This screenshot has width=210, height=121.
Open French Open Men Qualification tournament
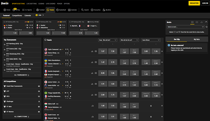click(22, 70)
